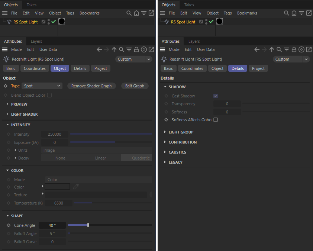Click the Cone Angle keyframe diamond
This screenshot has height=251, width=313.
9,225
